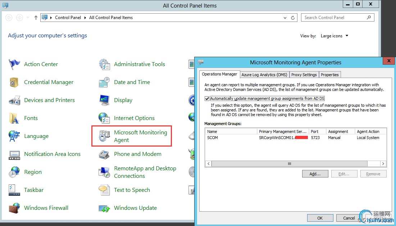Expand the address bar history dropdown

click(x=285, y=18)
